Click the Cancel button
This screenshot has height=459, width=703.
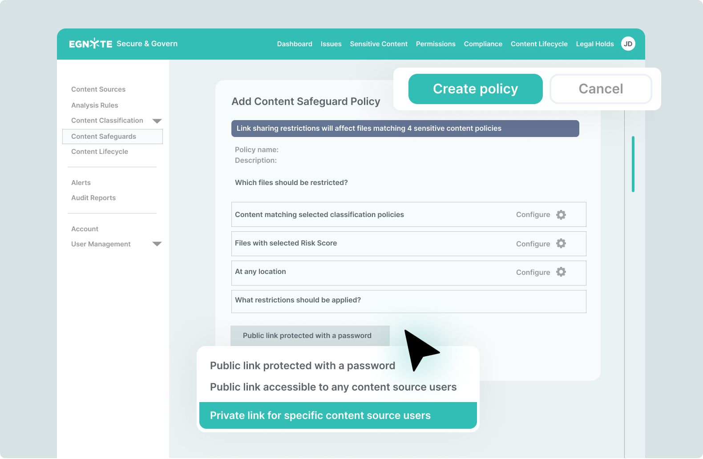click(601, 89)
